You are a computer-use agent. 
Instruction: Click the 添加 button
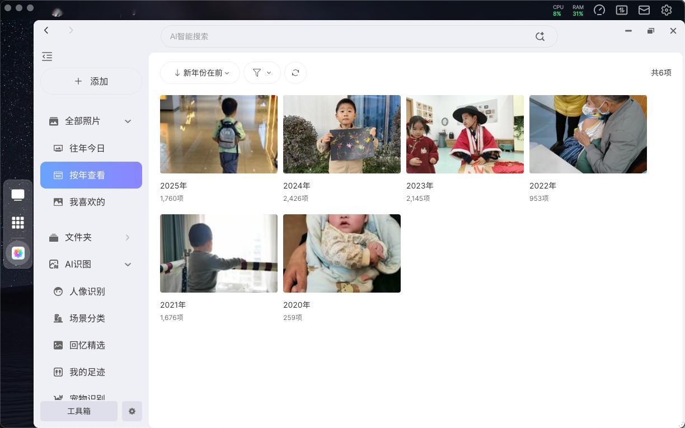tap(91, 81)
